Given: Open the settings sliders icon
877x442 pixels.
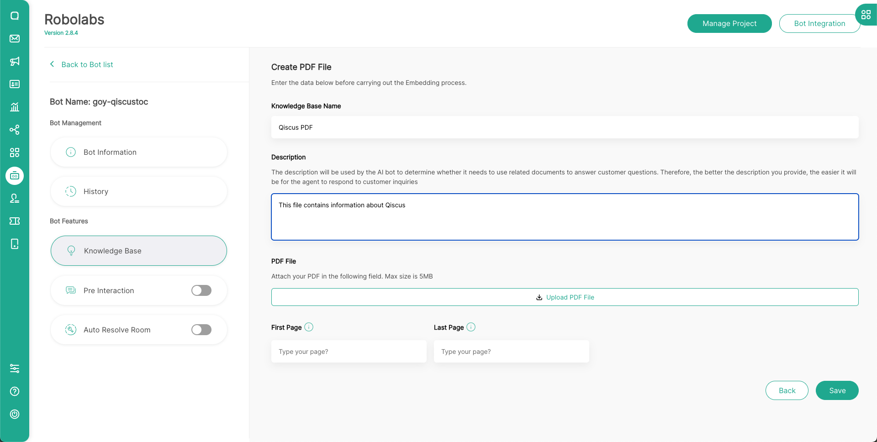Looking at the screenshot, I should pyautogui.click(x=15, y=368).
